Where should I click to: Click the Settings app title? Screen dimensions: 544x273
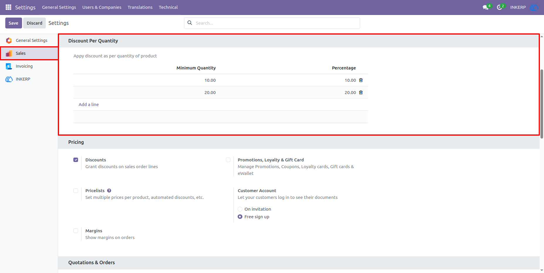(x=25, y=7)
